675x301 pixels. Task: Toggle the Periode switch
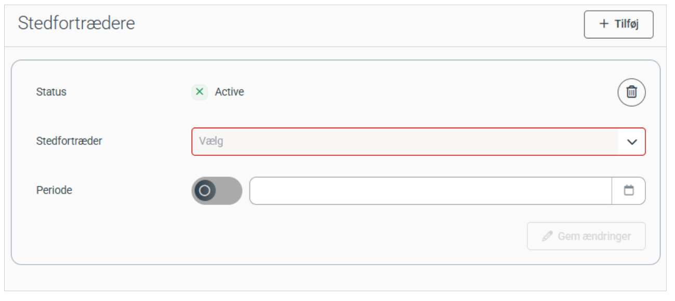[217, 190]
